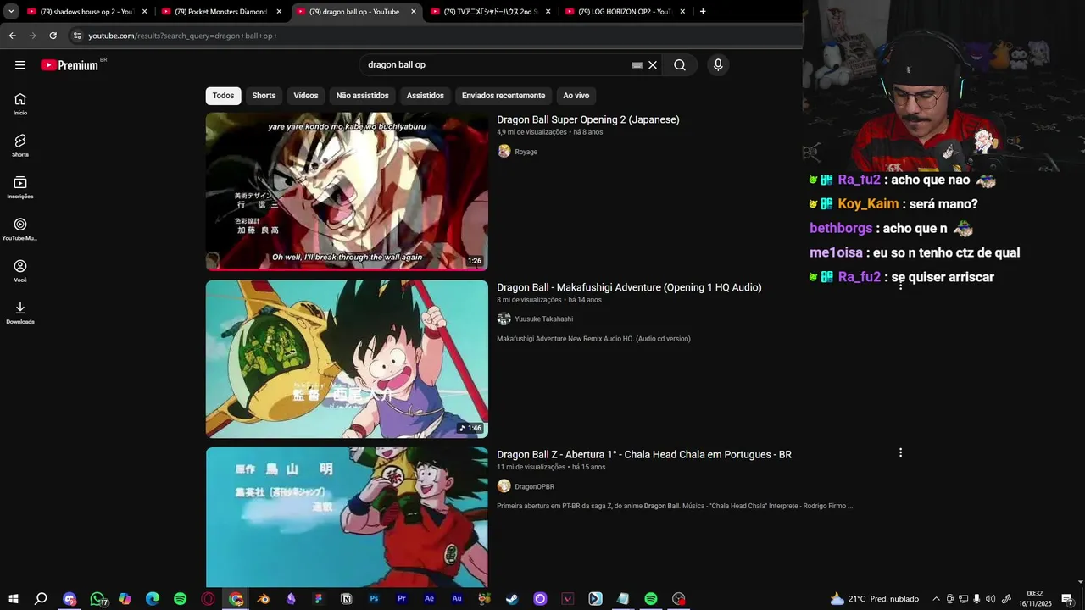Start voice search with microphone button

pyautogui.click(x=718, y=65)
